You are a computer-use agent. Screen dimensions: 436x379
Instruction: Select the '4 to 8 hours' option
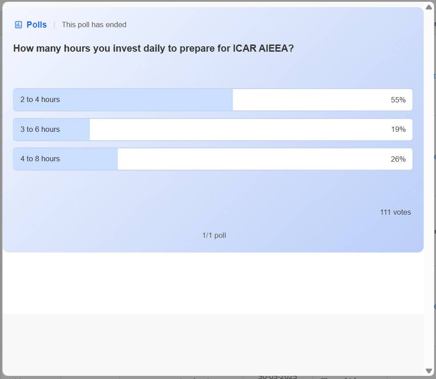pos(40,159)
